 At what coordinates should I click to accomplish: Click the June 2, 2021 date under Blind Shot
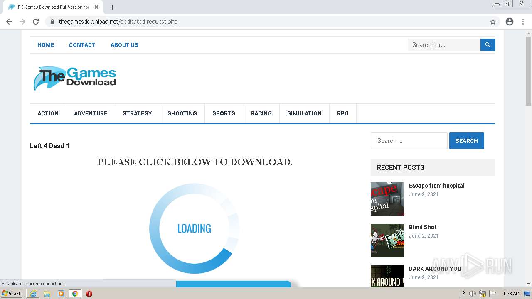click(424, 236)
